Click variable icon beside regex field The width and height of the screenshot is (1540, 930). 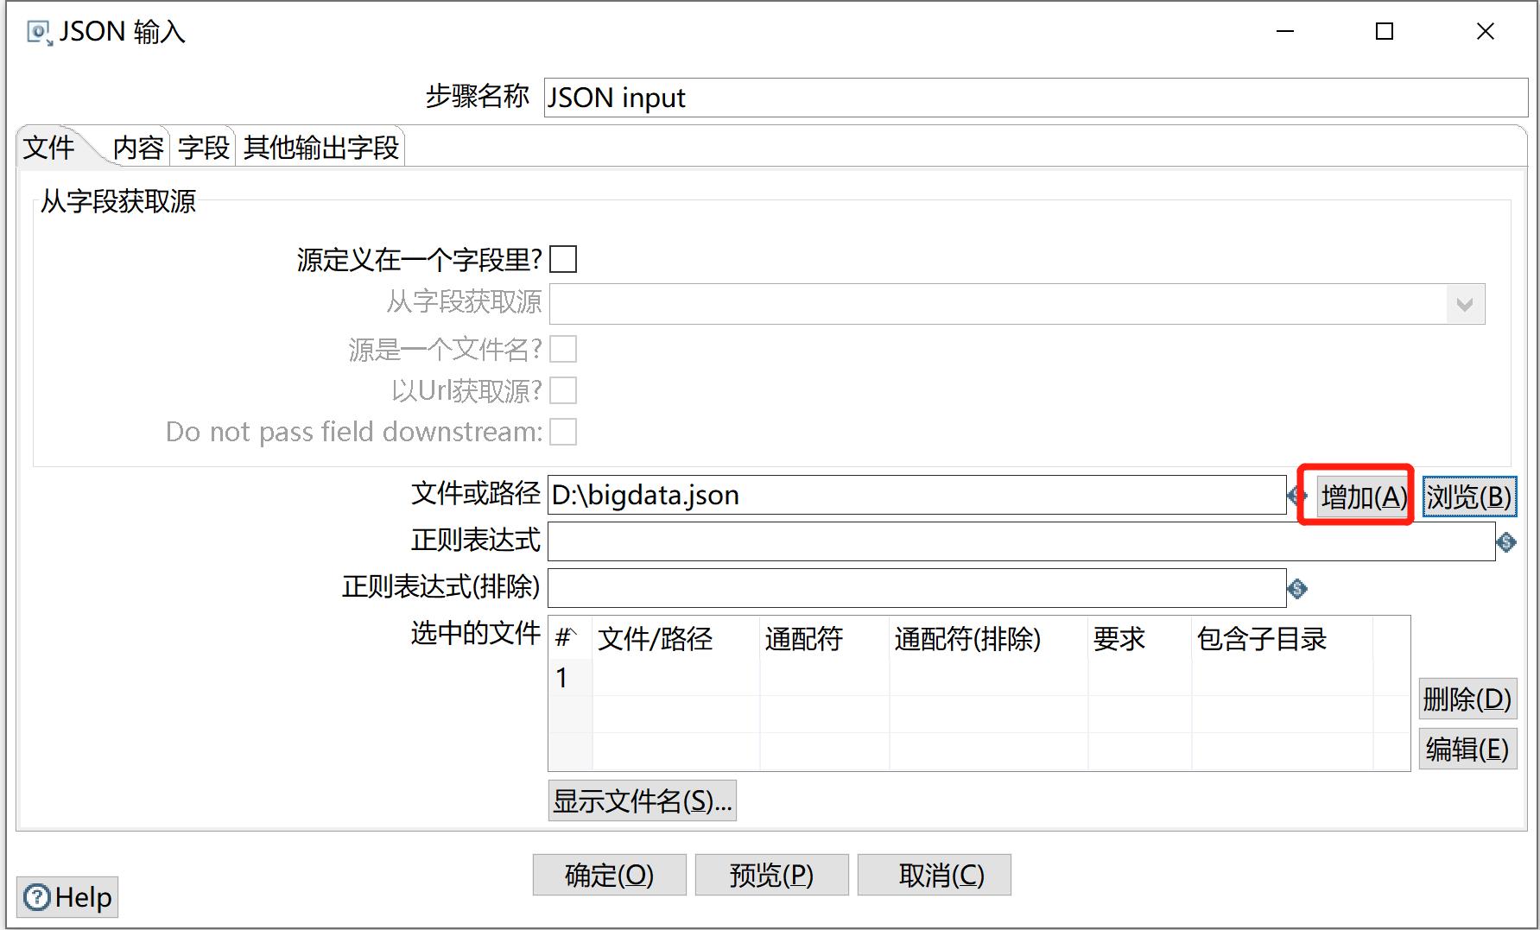(x=1506, y=542)
